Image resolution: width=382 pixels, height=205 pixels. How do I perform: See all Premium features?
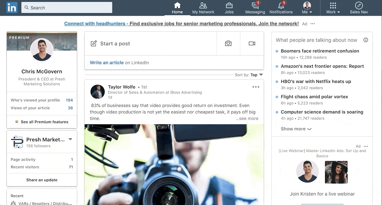point(42,122)
